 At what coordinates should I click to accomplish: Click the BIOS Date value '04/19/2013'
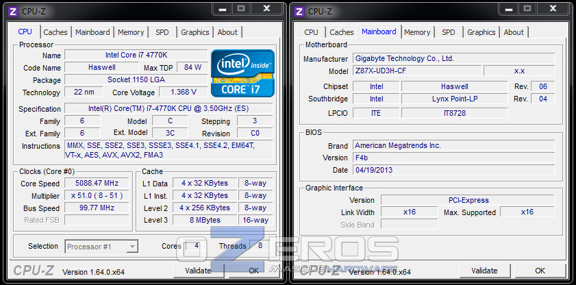point(453,170)
